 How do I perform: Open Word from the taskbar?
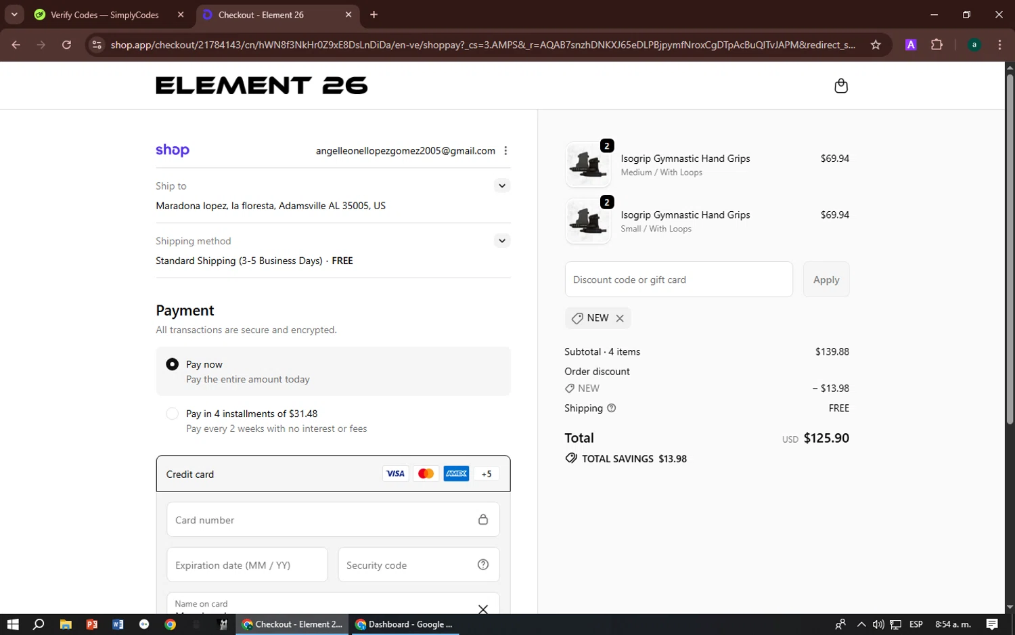[x=118, y=624]
